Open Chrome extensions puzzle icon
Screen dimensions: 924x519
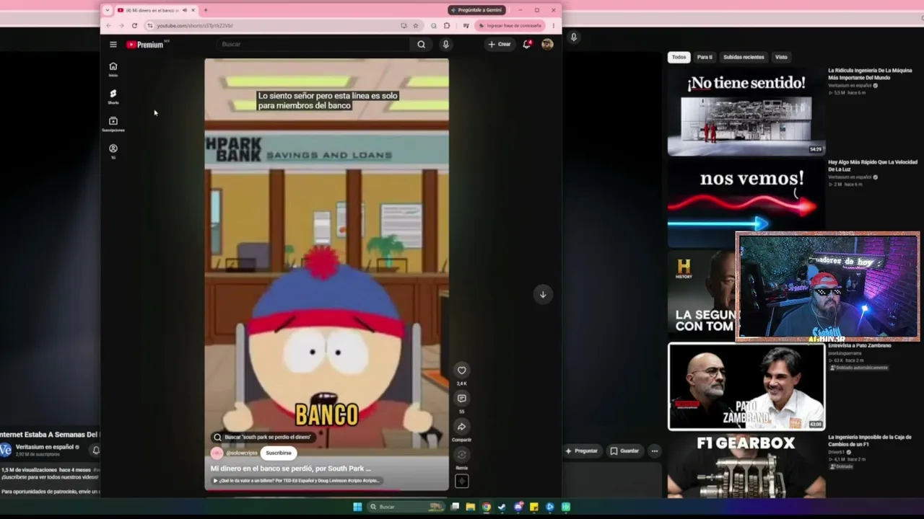click(447, 26)
